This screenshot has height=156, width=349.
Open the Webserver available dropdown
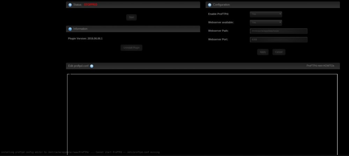pos(266,23)
